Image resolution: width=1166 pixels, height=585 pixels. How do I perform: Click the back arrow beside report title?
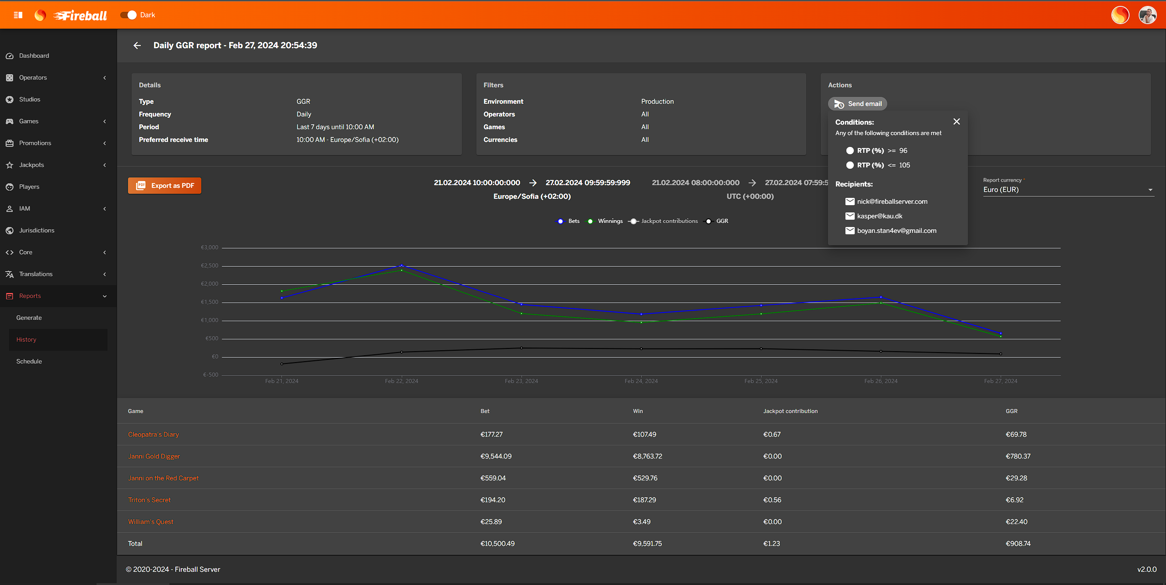(137, 45)
